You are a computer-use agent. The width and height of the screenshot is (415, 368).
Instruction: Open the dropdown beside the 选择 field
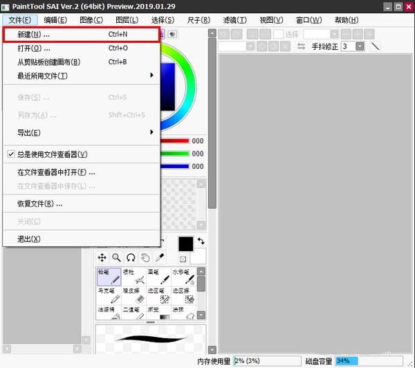335,34
